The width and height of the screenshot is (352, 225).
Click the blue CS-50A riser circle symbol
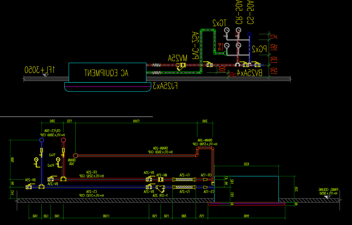click(249, 34)
